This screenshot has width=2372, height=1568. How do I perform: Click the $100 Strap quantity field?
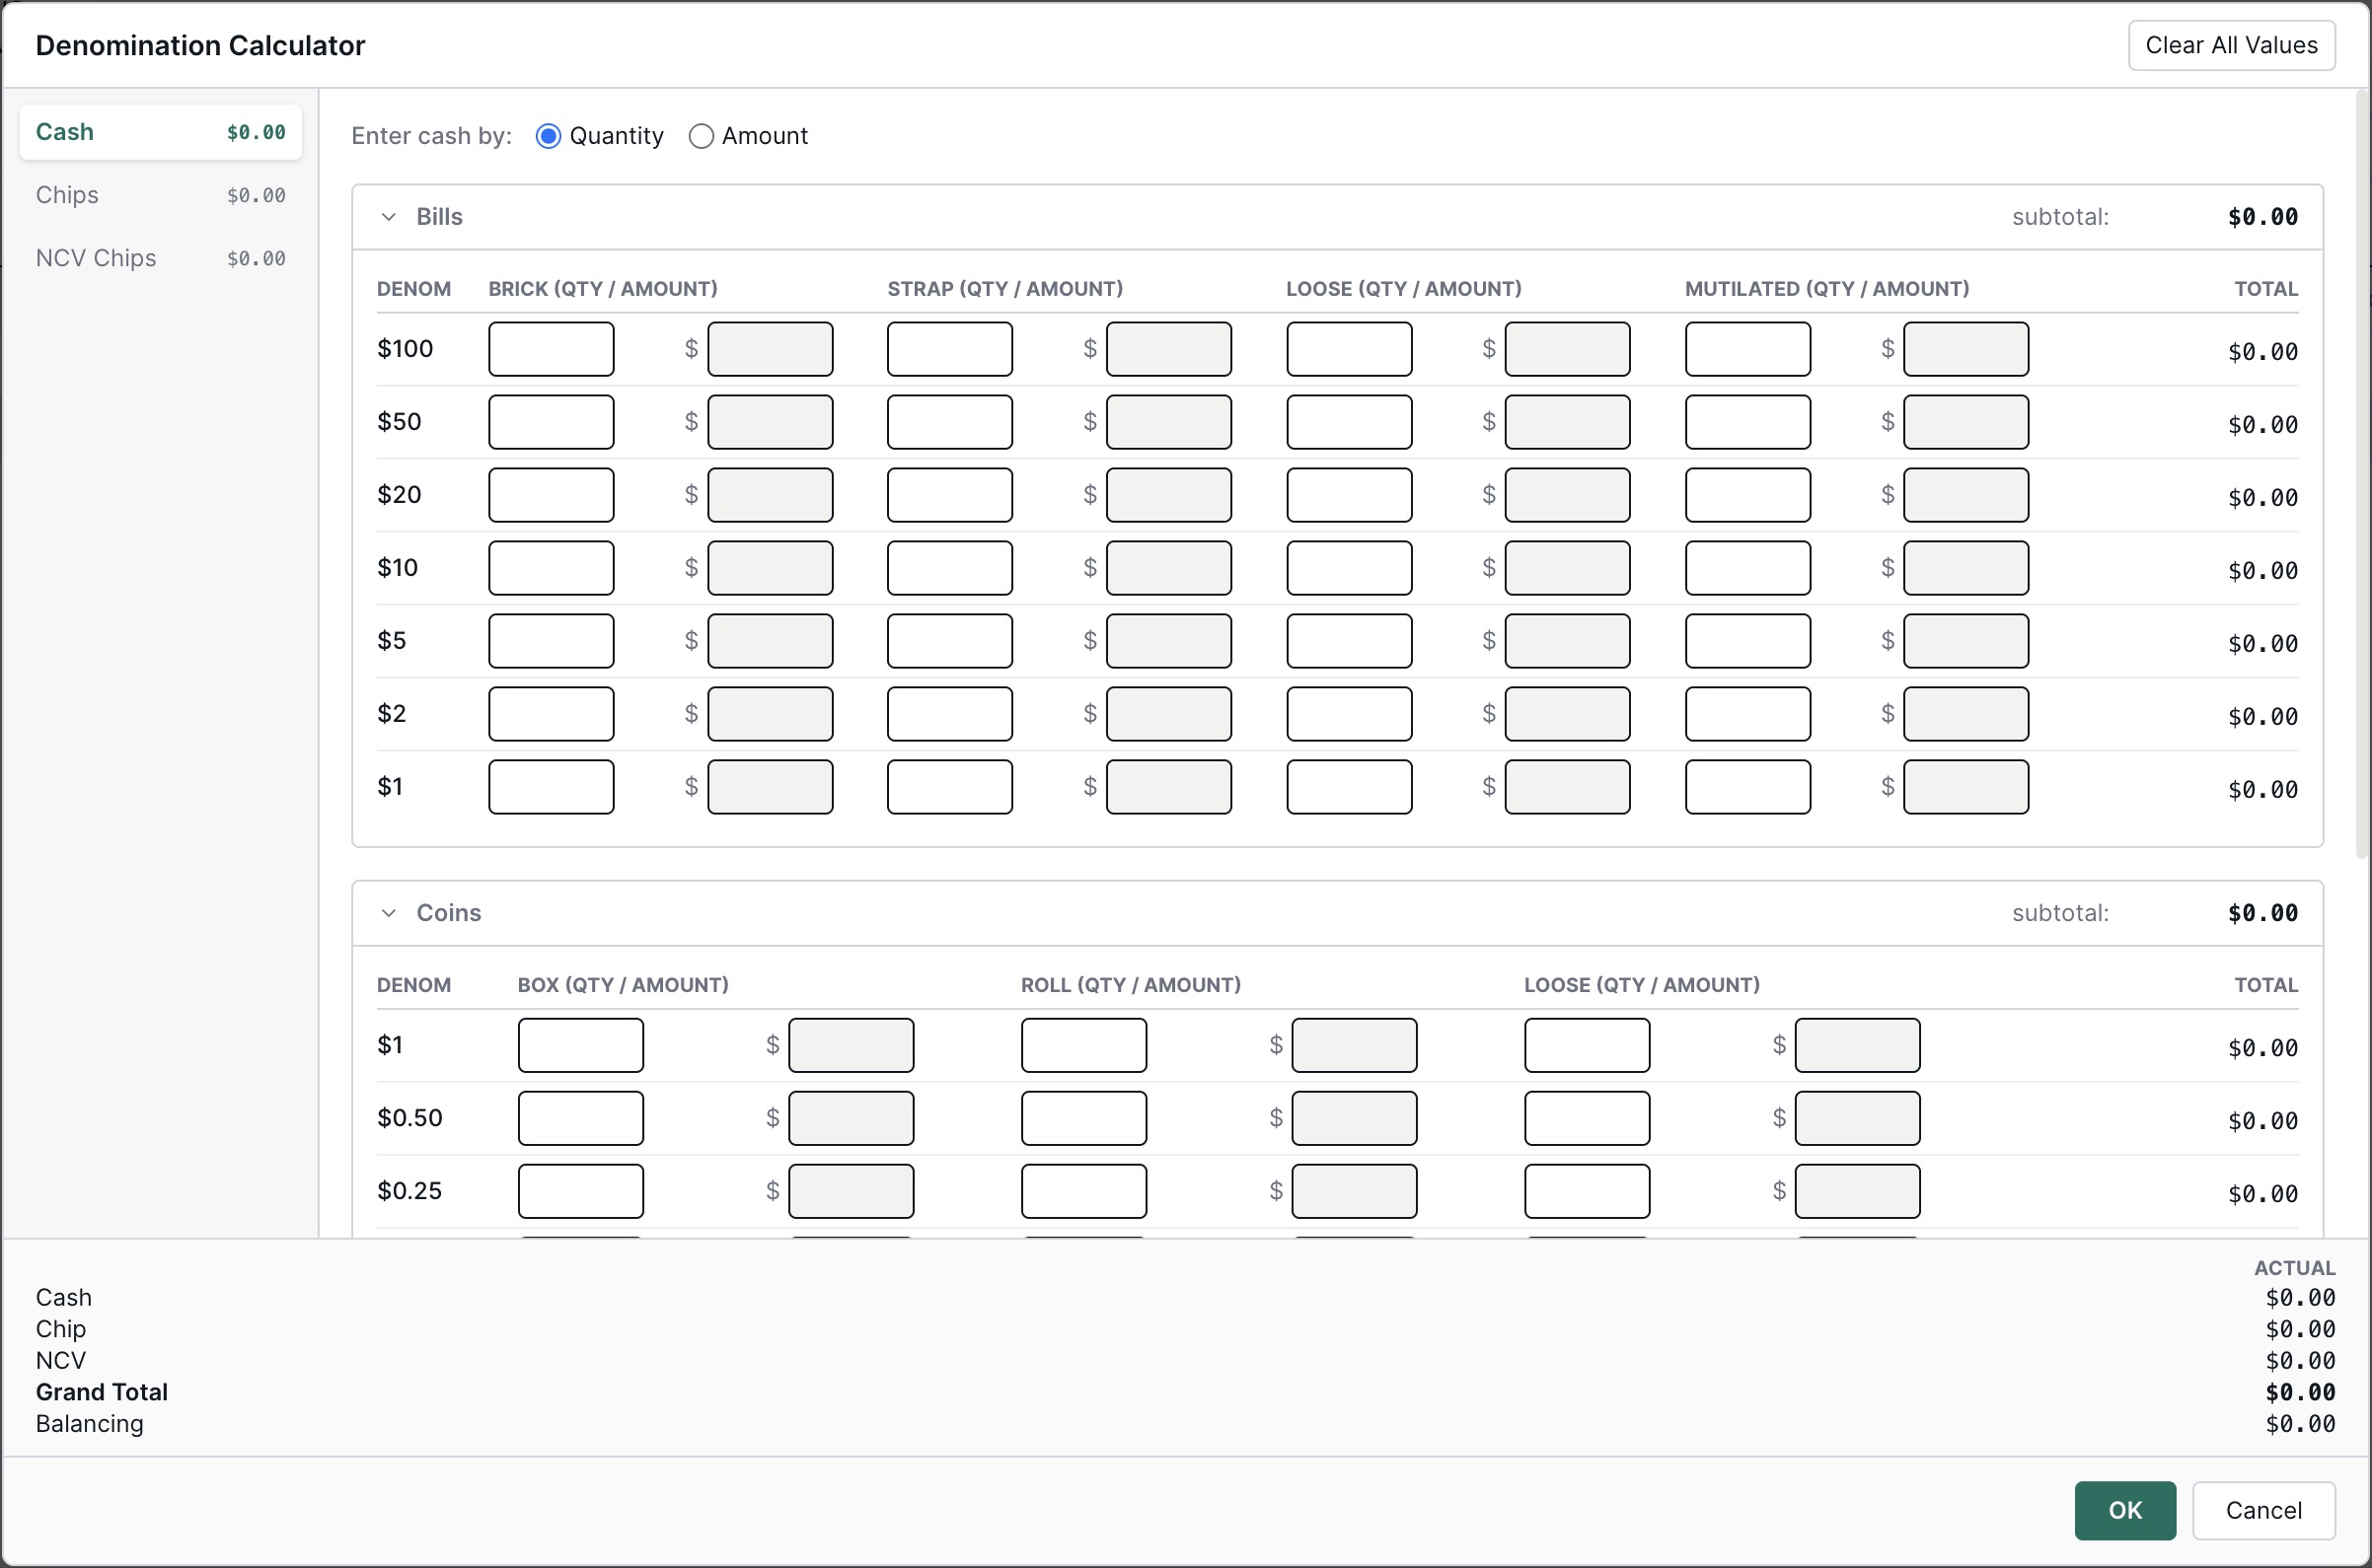pos(949,349)
